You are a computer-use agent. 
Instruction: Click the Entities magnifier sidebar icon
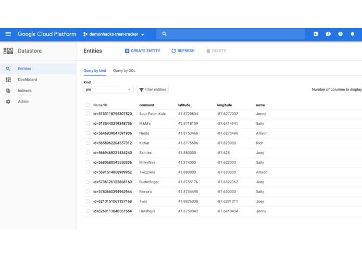coord(8,69)
